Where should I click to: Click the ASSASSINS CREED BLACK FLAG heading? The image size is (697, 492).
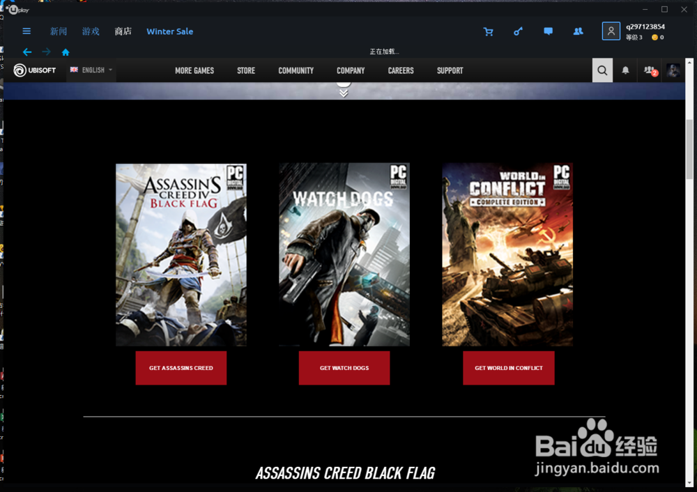[346, 473]
